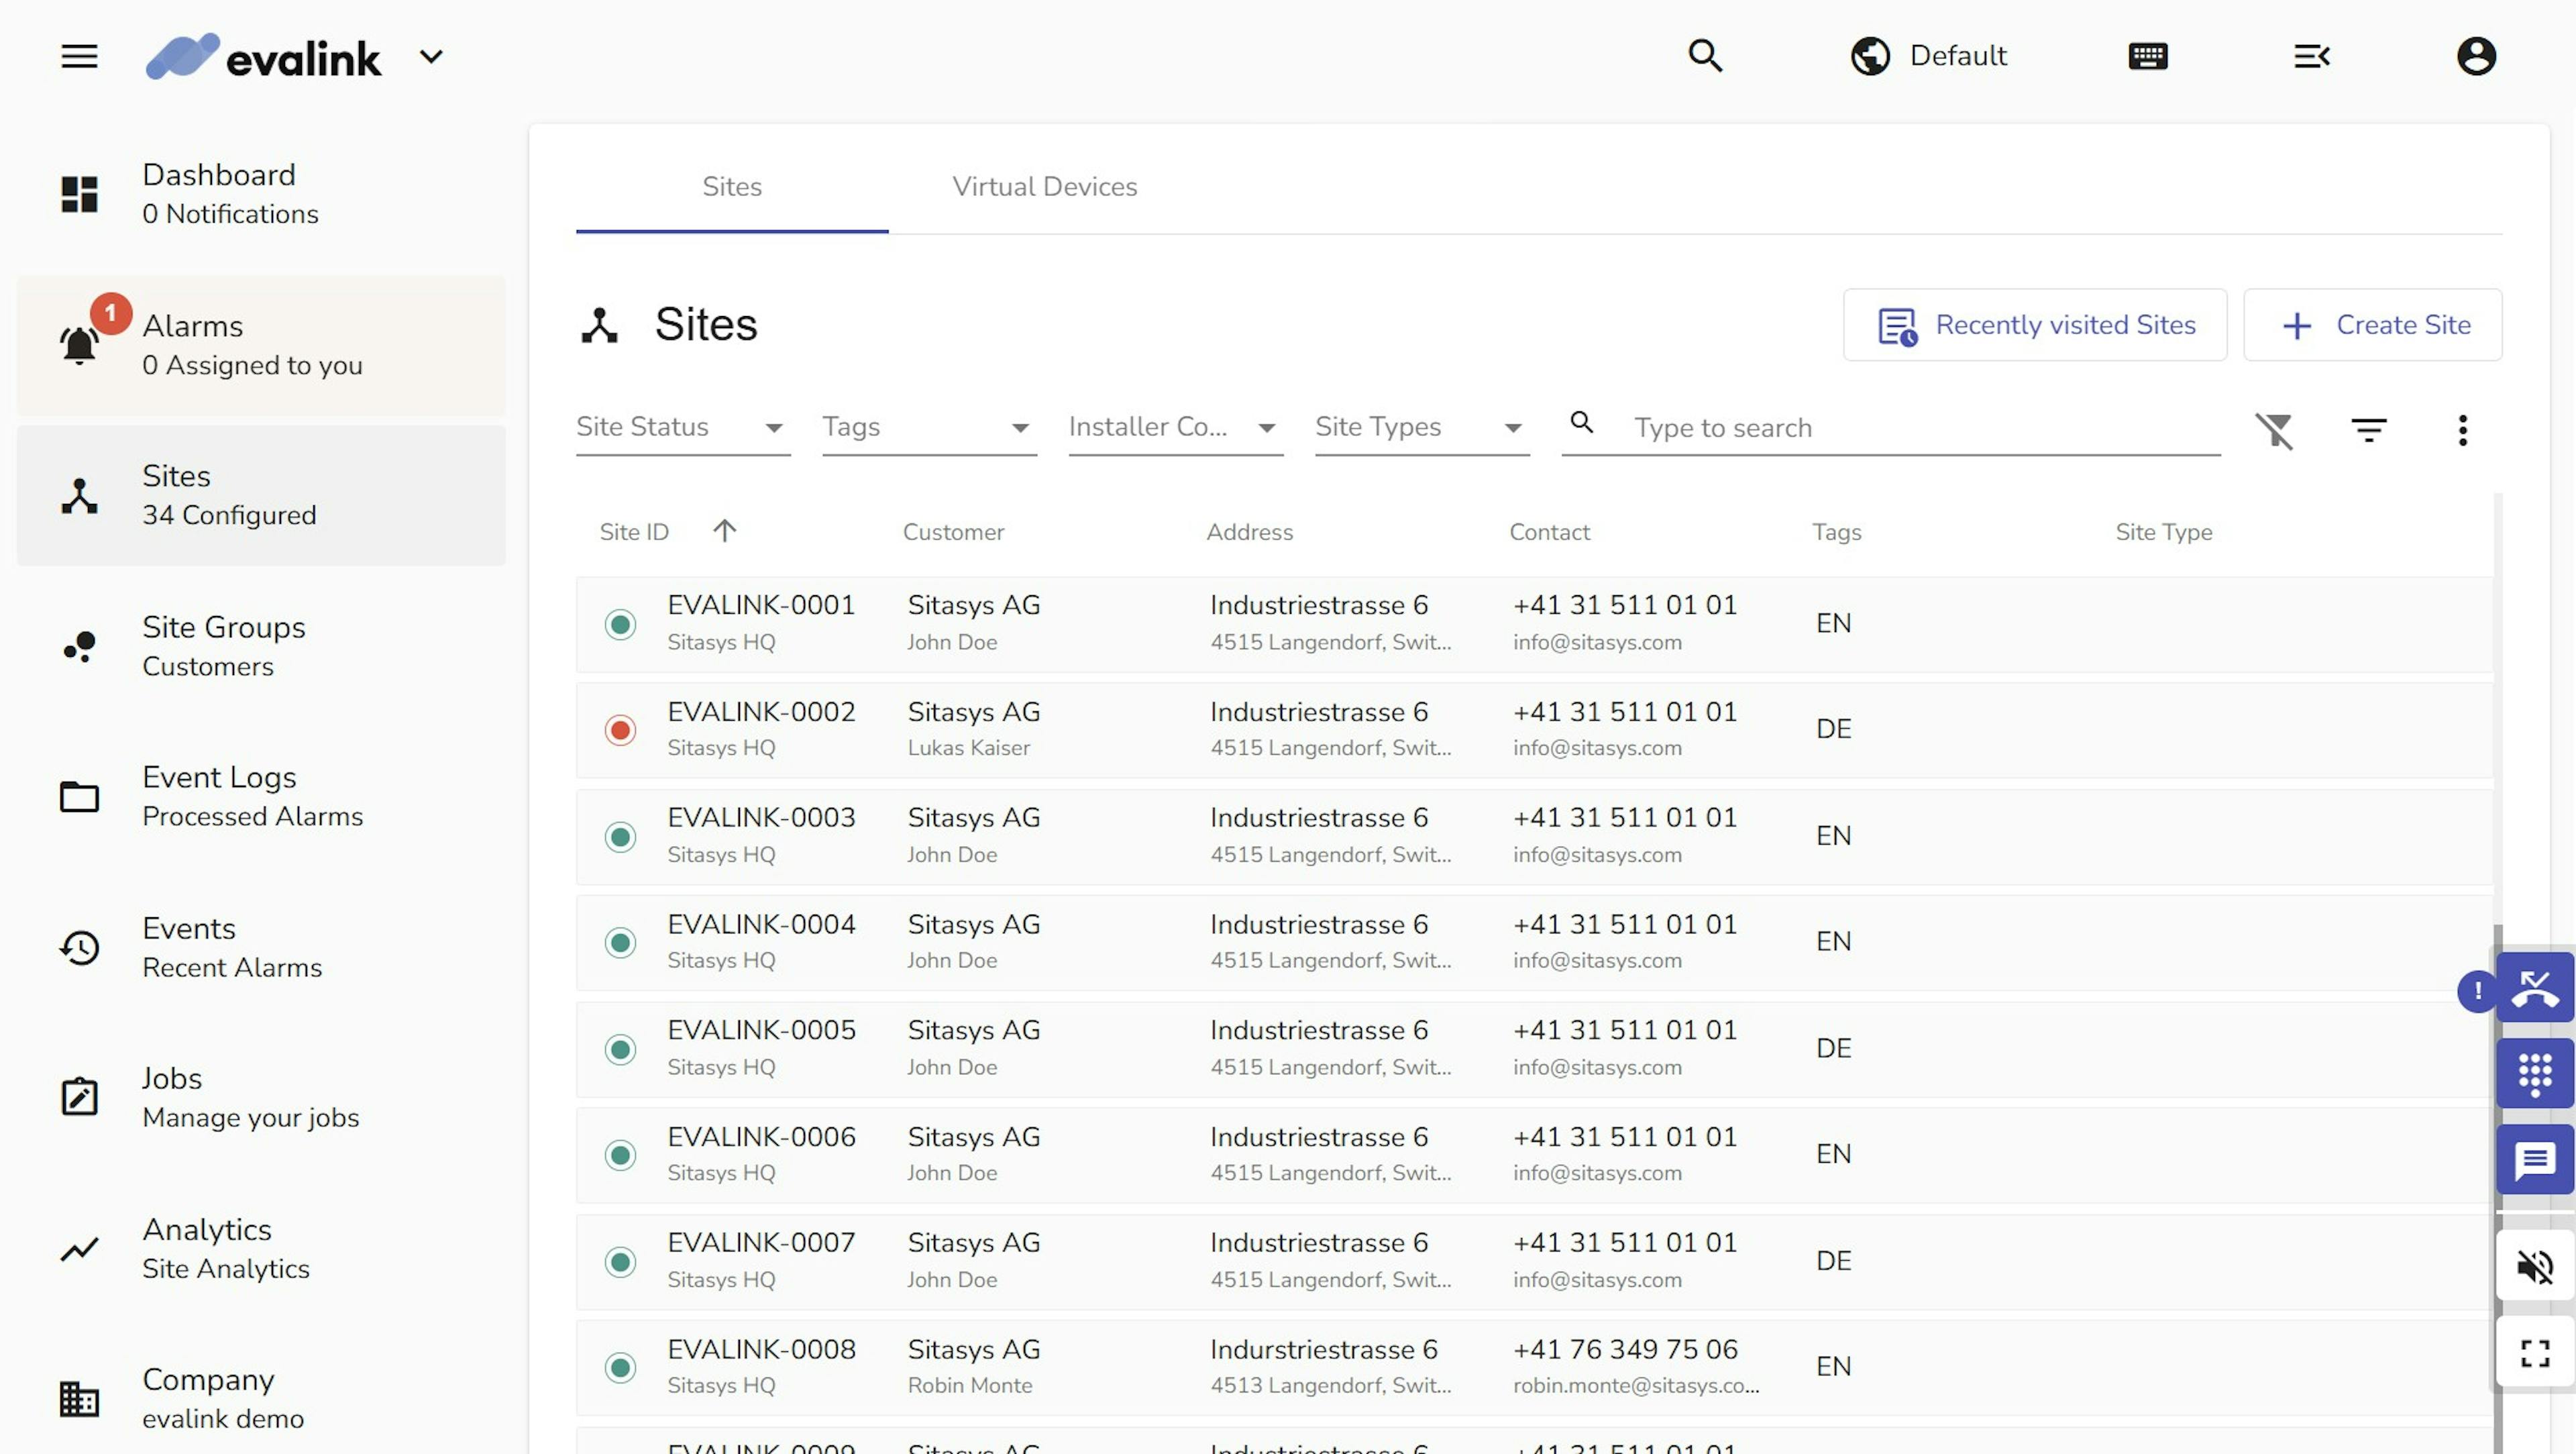
Task: Expand the Site Status dropdown
Action: (683, 428)
